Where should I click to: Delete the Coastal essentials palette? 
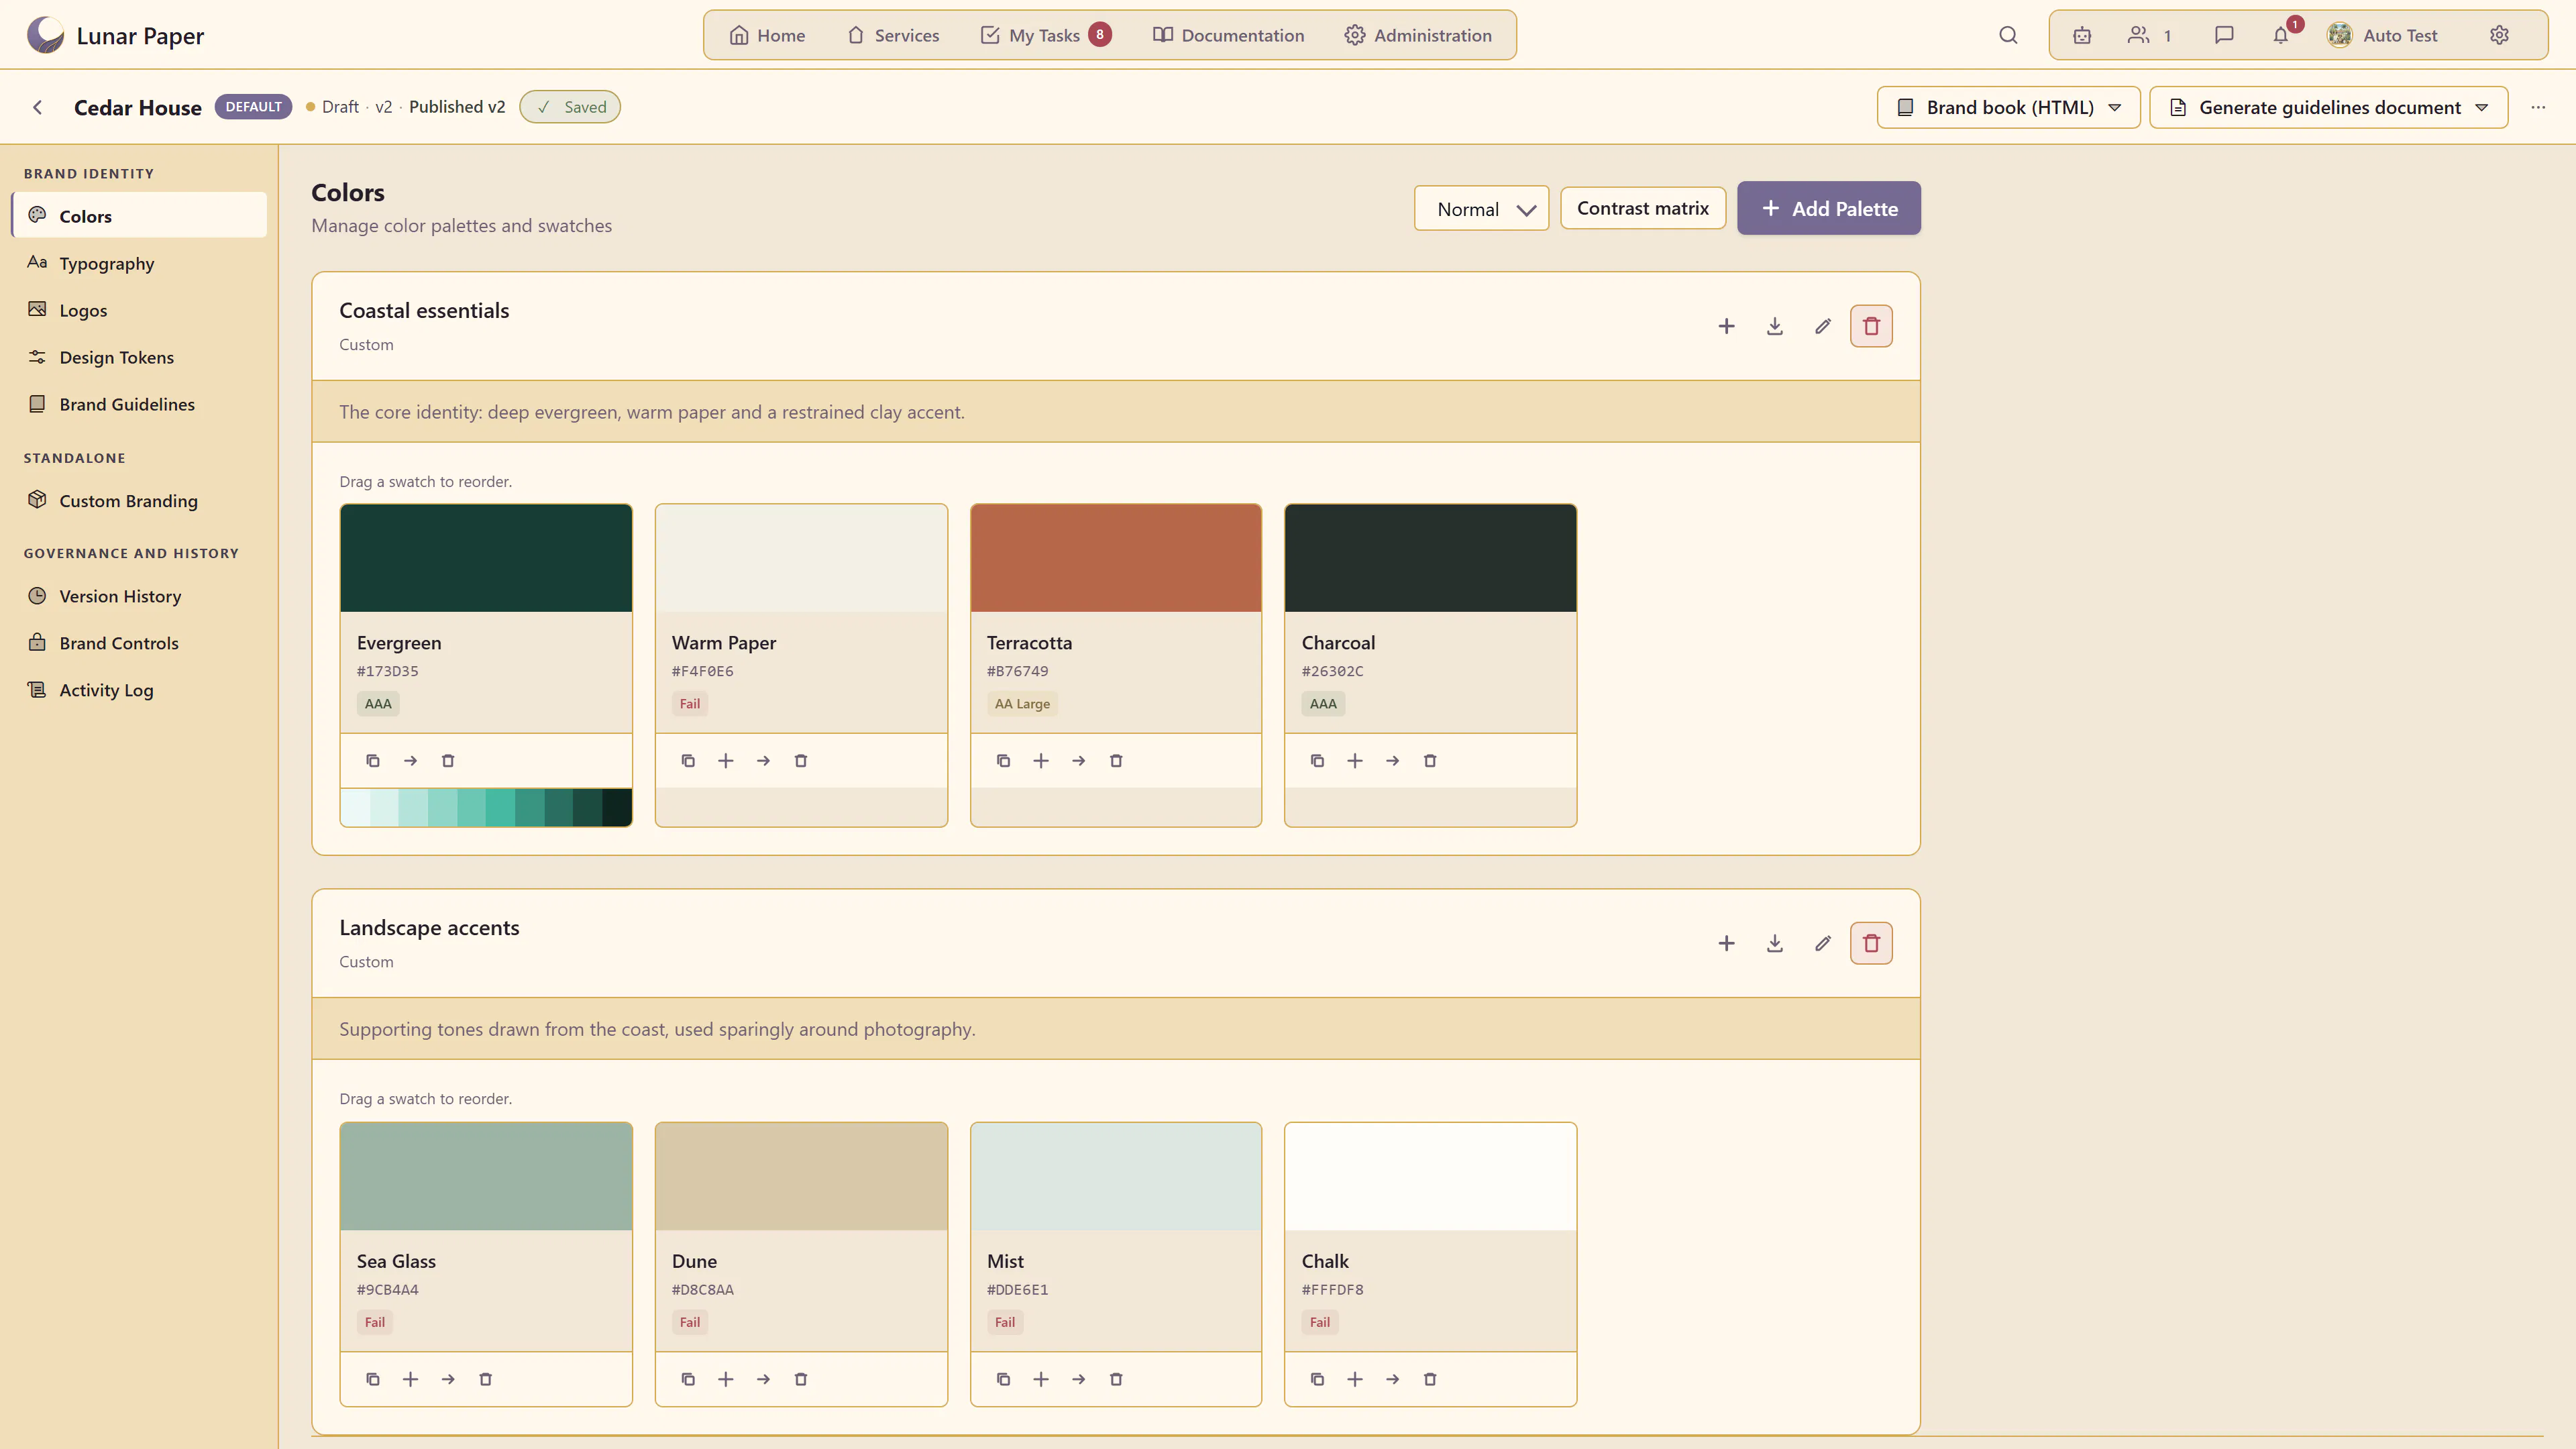coord(1871,326)
